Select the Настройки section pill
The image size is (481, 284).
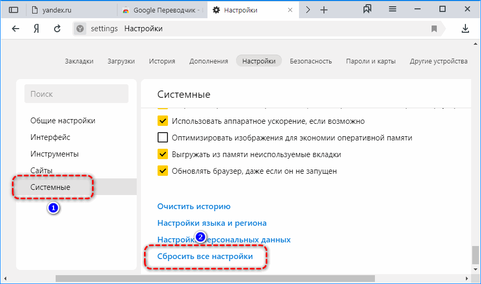tap(259, 61)
